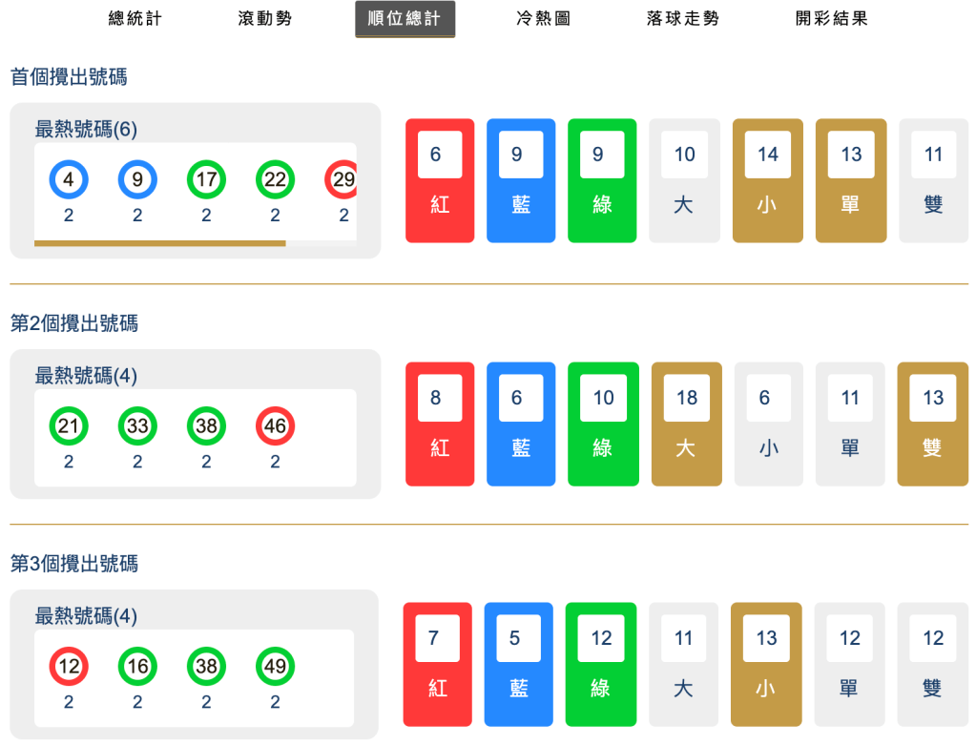Click hot number 22 green circle
Screen dimensions: 976x745
click(x=274, y=178)
